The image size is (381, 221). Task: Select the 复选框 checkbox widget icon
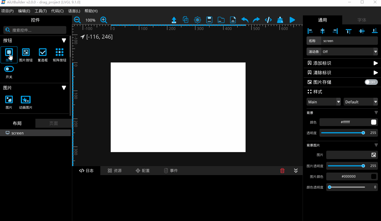tap(42, 52)
